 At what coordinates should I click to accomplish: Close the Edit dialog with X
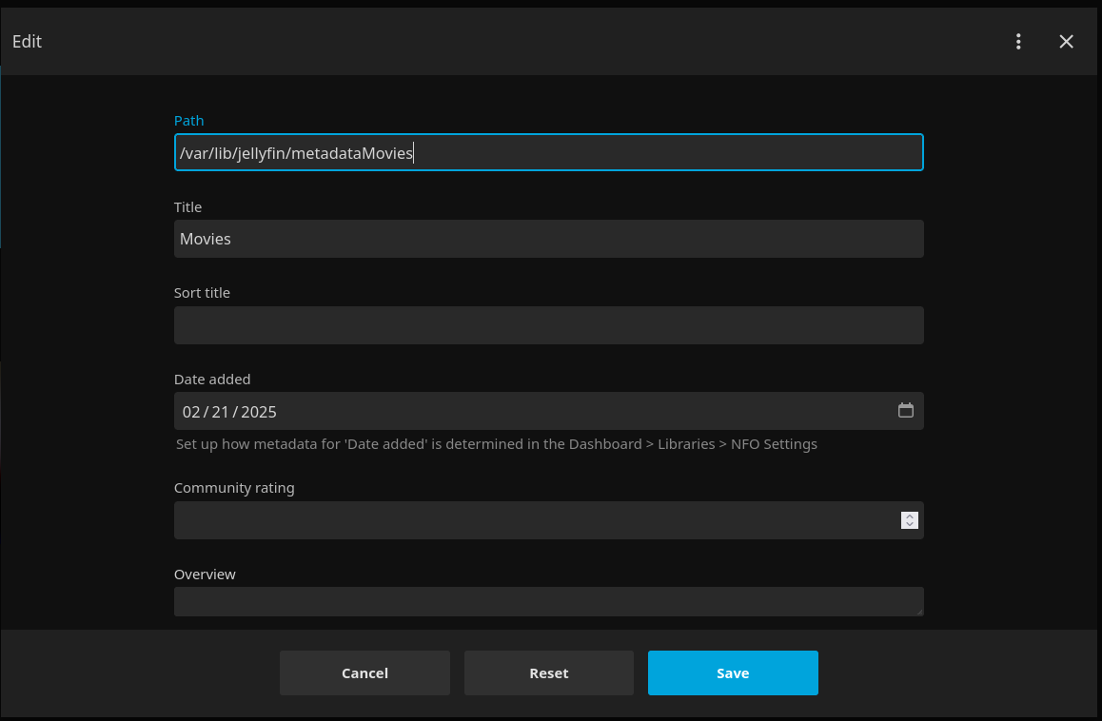[x=1066, y=42]
